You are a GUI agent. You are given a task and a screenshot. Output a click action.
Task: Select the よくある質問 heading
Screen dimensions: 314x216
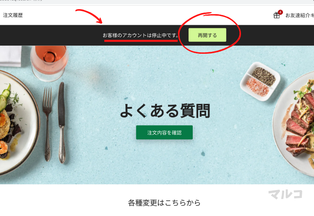coord(165,111)
